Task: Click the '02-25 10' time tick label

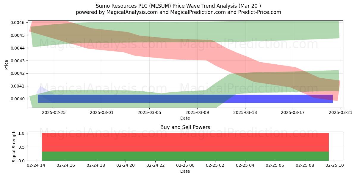Action: coord(335,165)
